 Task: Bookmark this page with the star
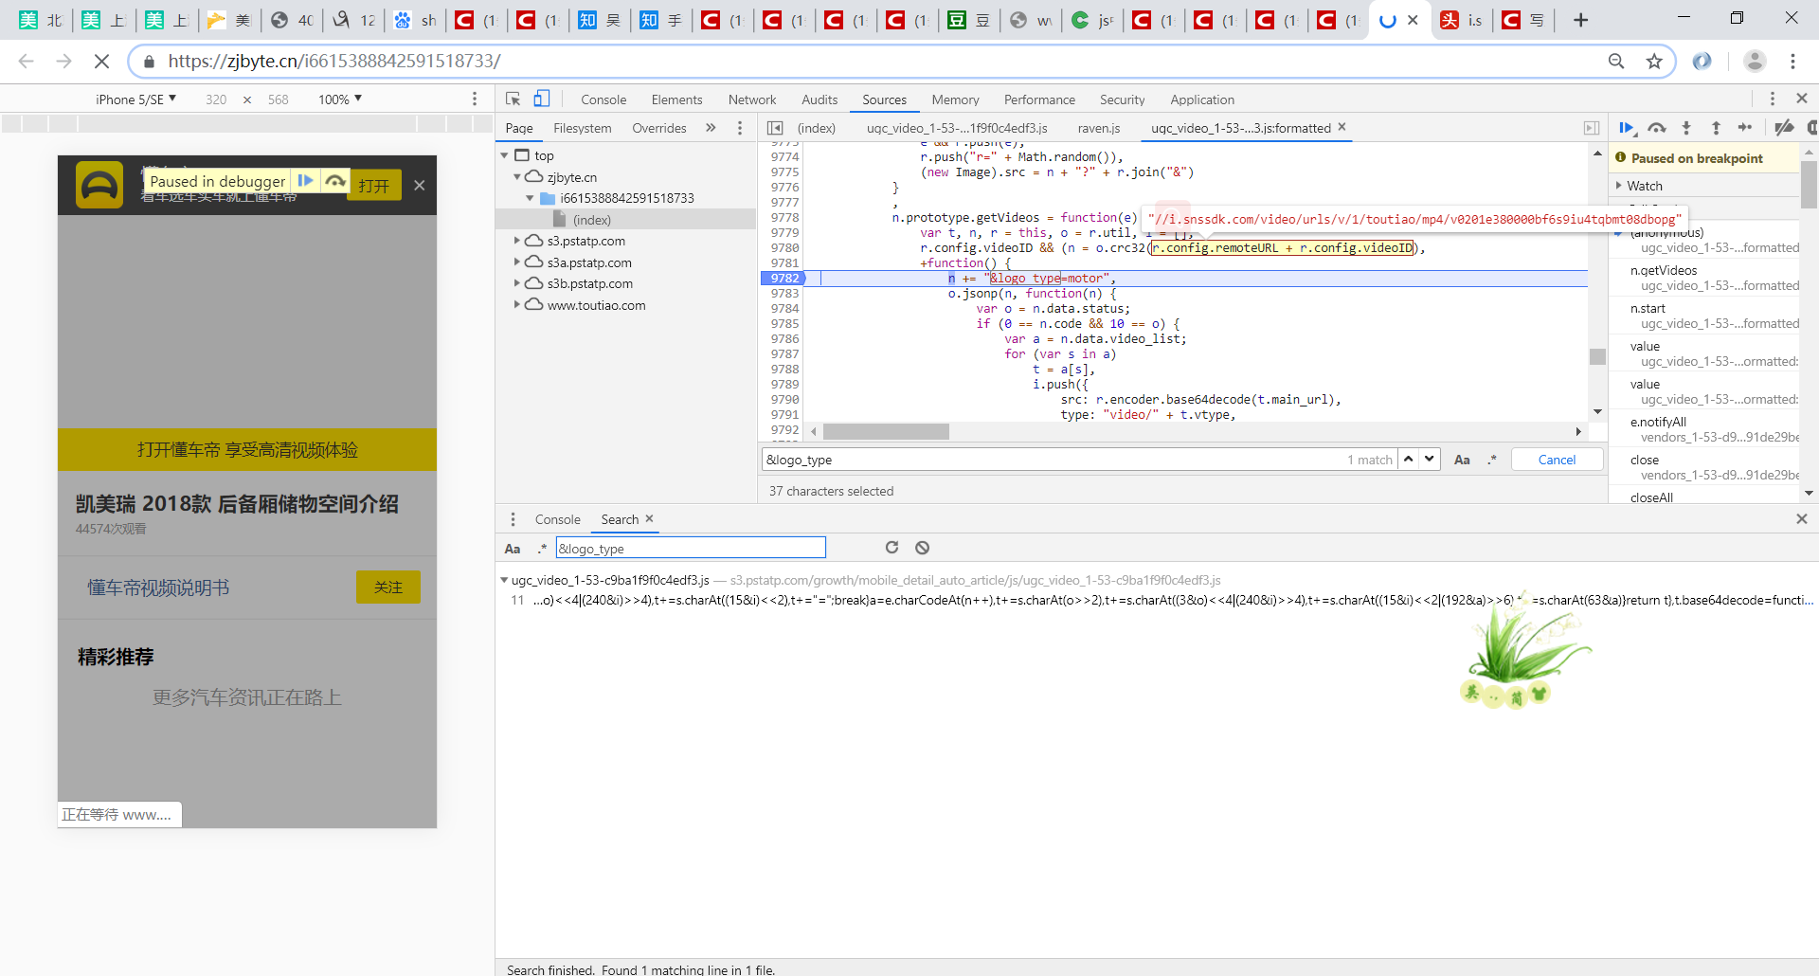[1654, 62]
